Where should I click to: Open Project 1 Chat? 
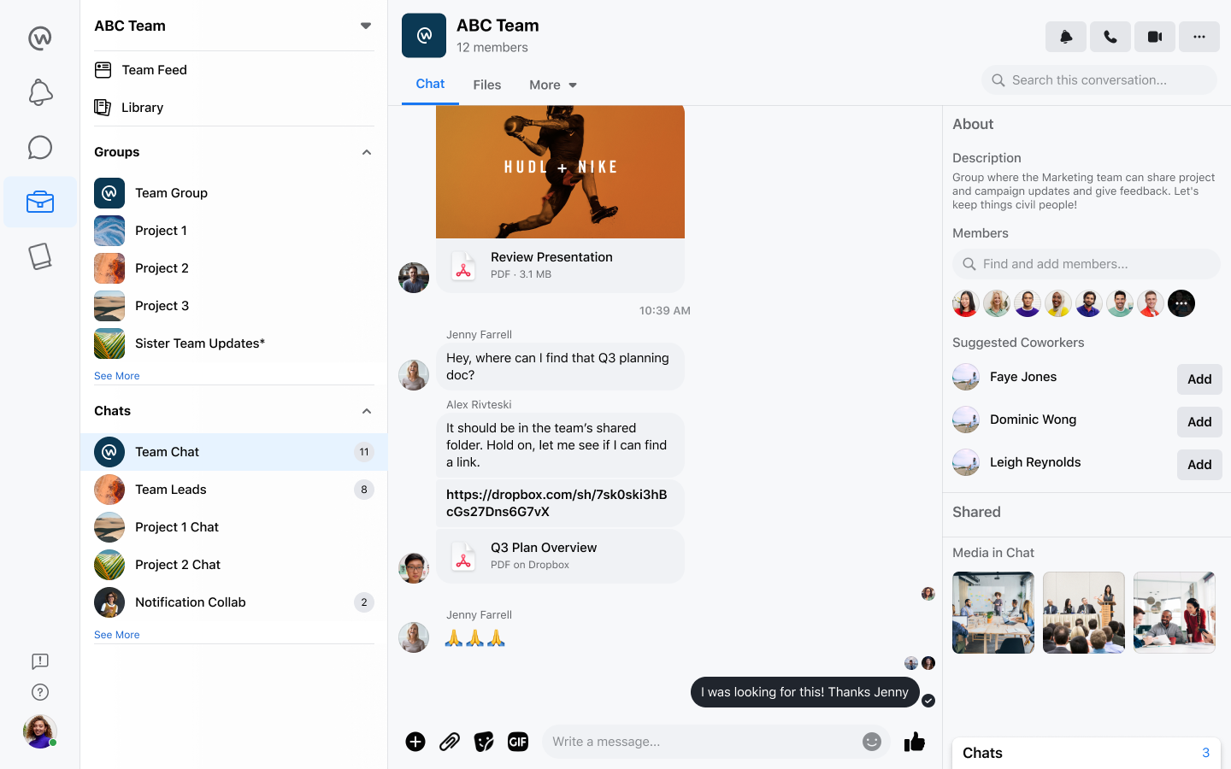coord(233,527)
